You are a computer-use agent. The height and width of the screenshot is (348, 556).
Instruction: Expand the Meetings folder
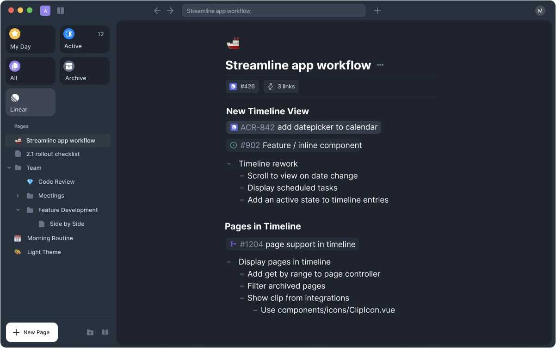click(x=18, y=195)
